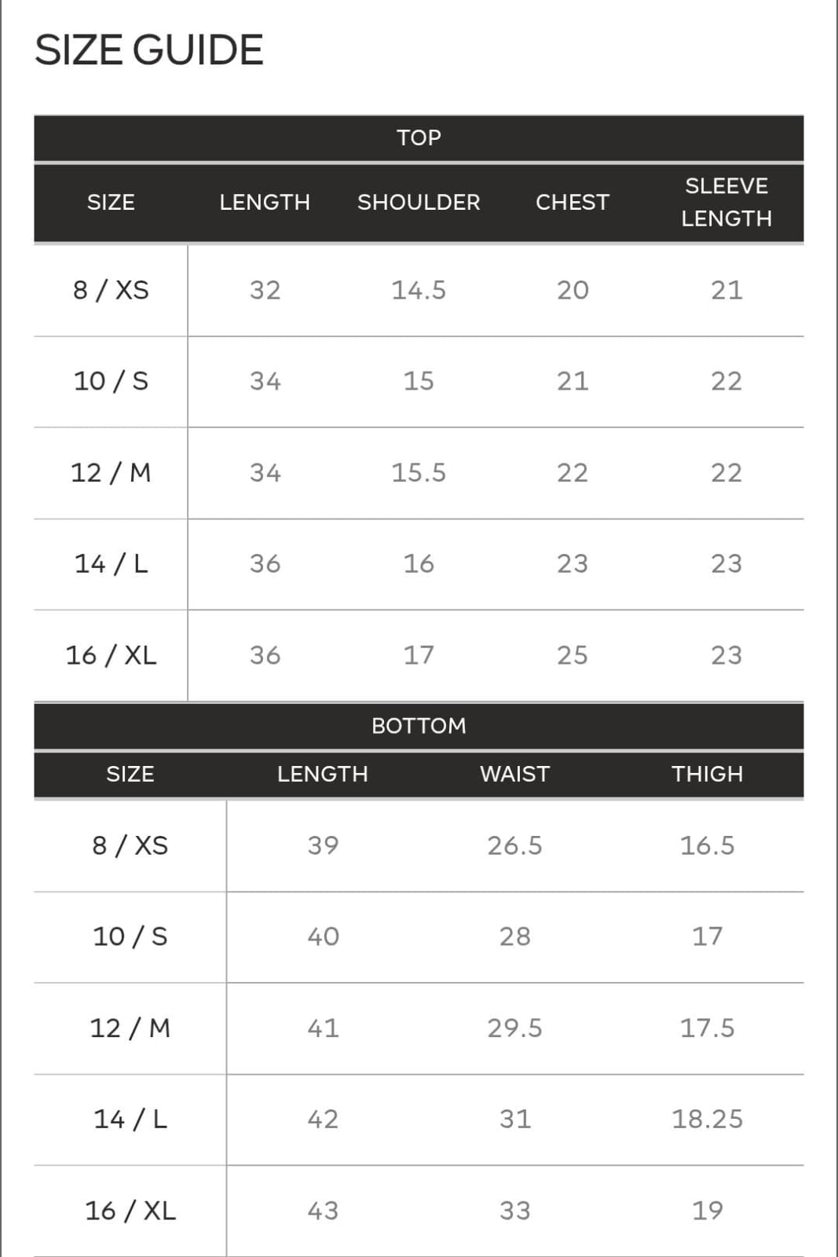Select the 12 / M row in top table
Image resolution: width=838 pixels, height=1257 pixels.
419,473
